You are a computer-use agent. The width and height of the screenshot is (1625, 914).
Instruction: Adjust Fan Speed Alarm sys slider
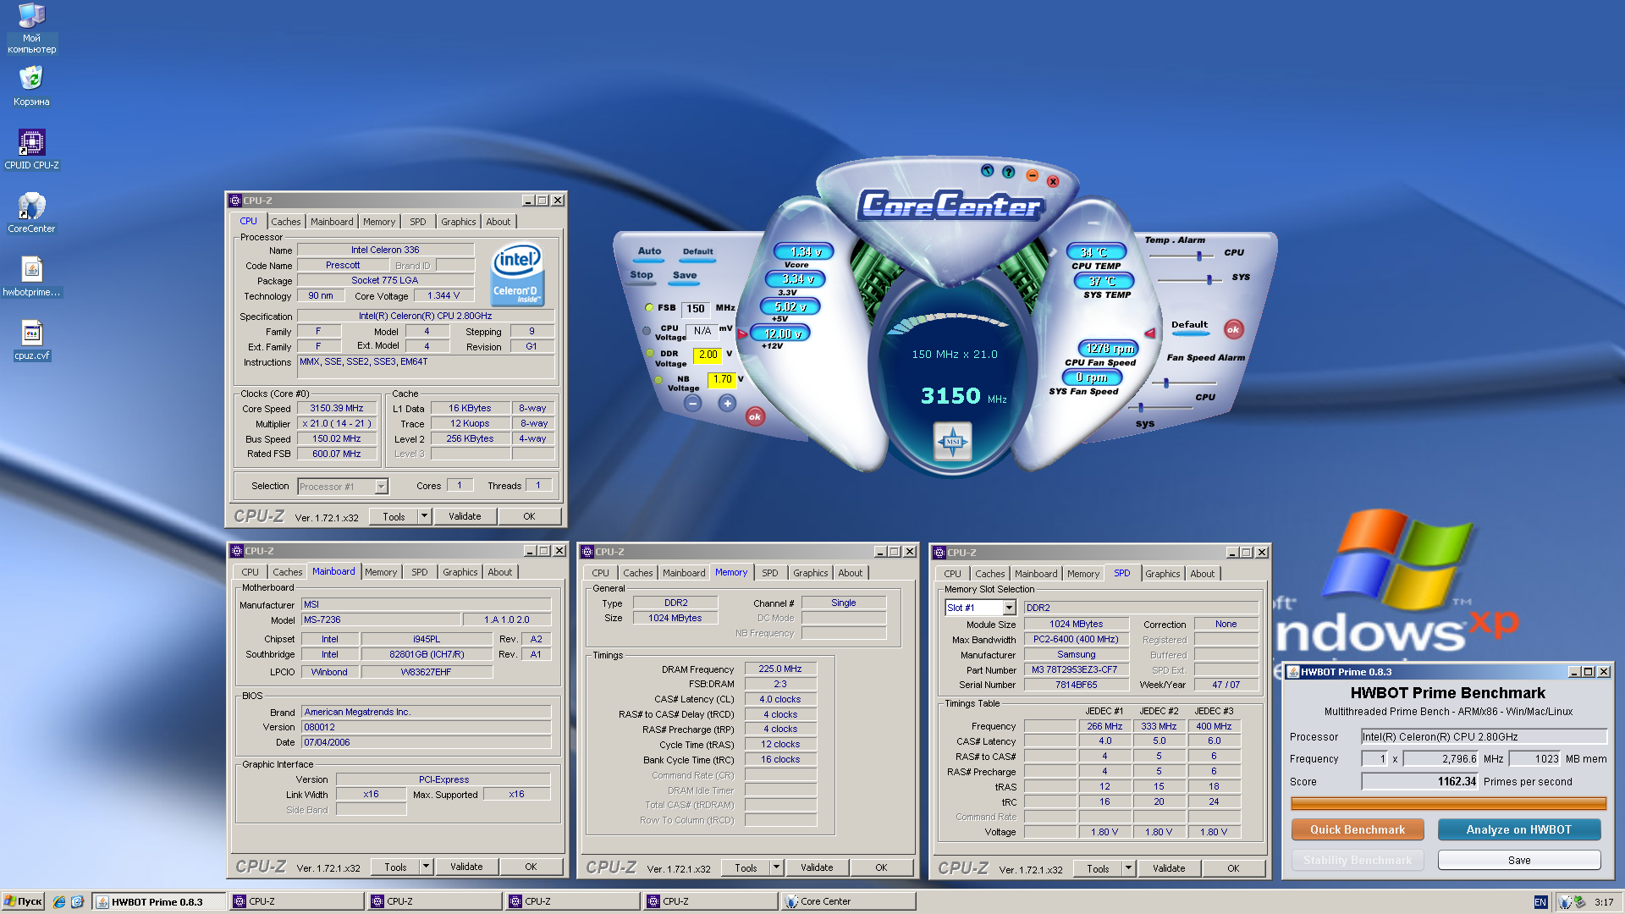point(1140,408)
